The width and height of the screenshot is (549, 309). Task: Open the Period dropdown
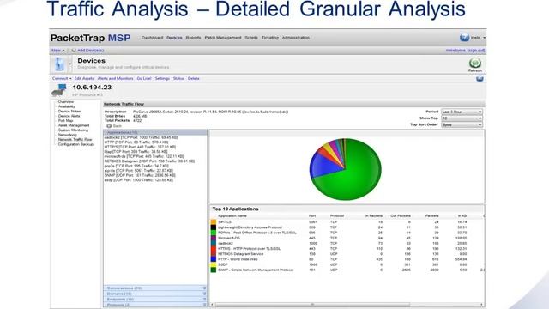462,112
